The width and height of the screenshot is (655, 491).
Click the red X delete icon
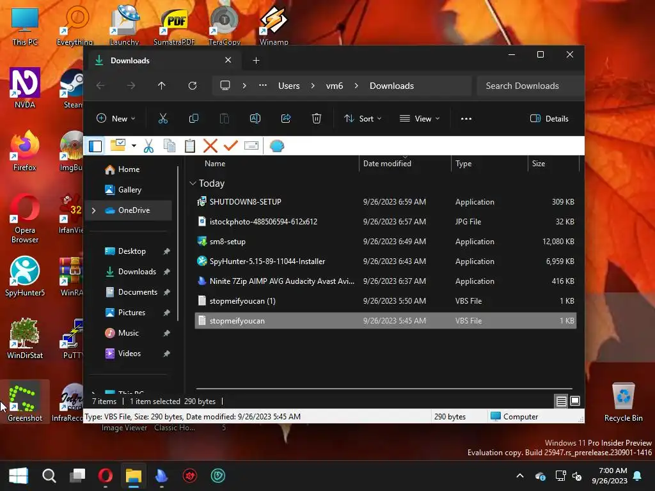pyautogui.click(x=210, y=146)
